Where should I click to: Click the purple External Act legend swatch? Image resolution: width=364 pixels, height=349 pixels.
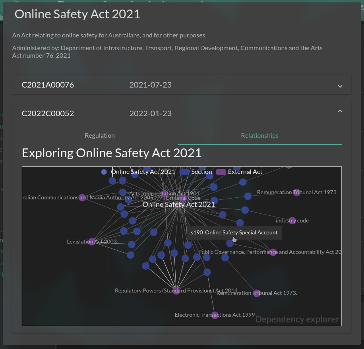(x=221, y=172)
